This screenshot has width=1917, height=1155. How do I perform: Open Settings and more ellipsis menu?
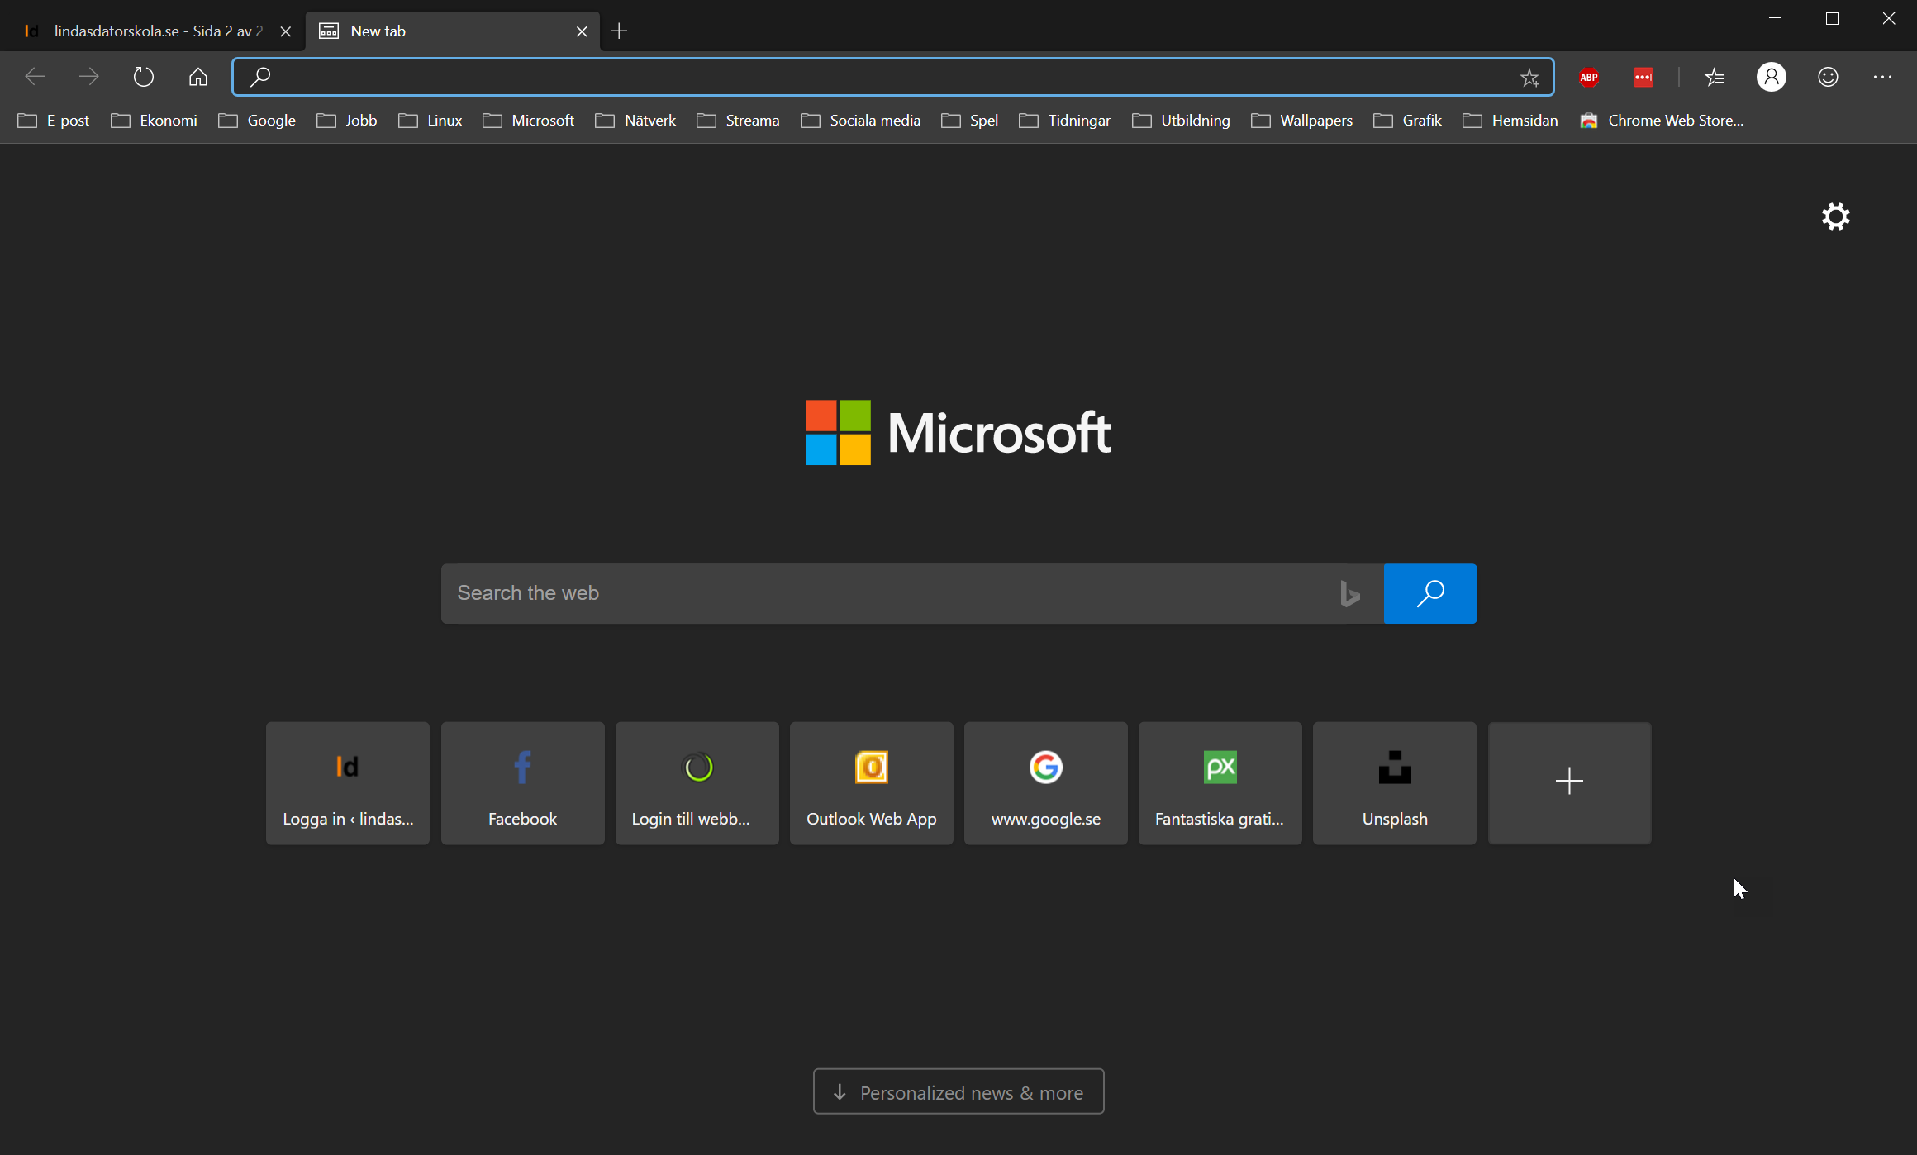tap(1882, 77)
